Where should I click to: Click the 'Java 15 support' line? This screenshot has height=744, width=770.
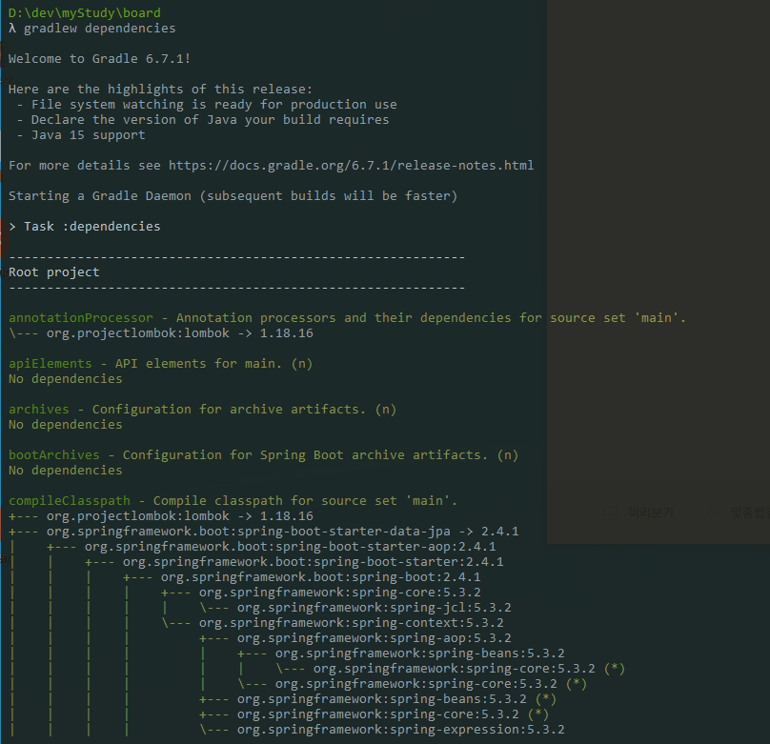(x=81, y=135)
